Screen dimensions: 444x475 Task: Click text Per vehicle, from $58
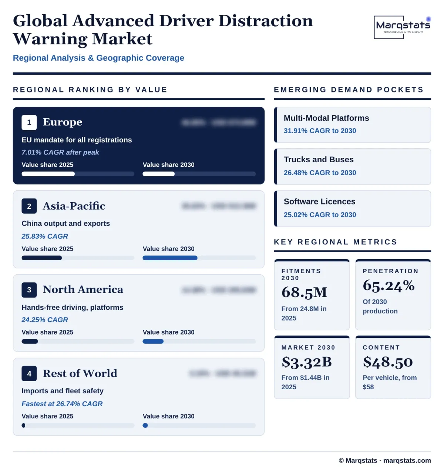390,382
